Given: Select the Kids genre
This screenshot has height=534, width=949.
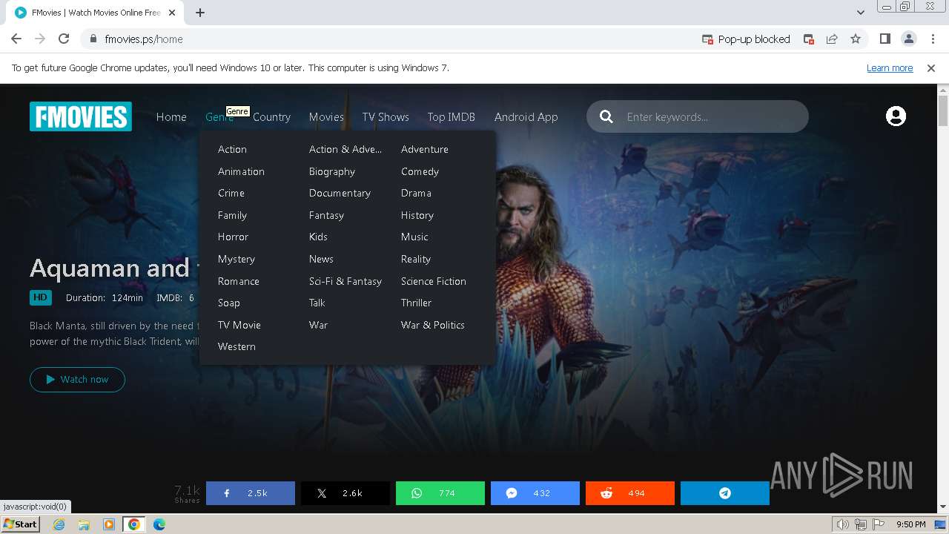Looking at the screenshot, I should coord(318,237).
